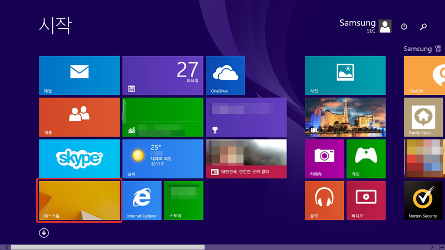Click the power options button
The width and height of the screenshot is (445, 250).
coord(404,26)
